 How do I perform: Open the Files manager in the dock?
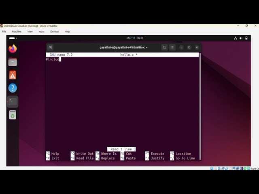click(13, 62)
